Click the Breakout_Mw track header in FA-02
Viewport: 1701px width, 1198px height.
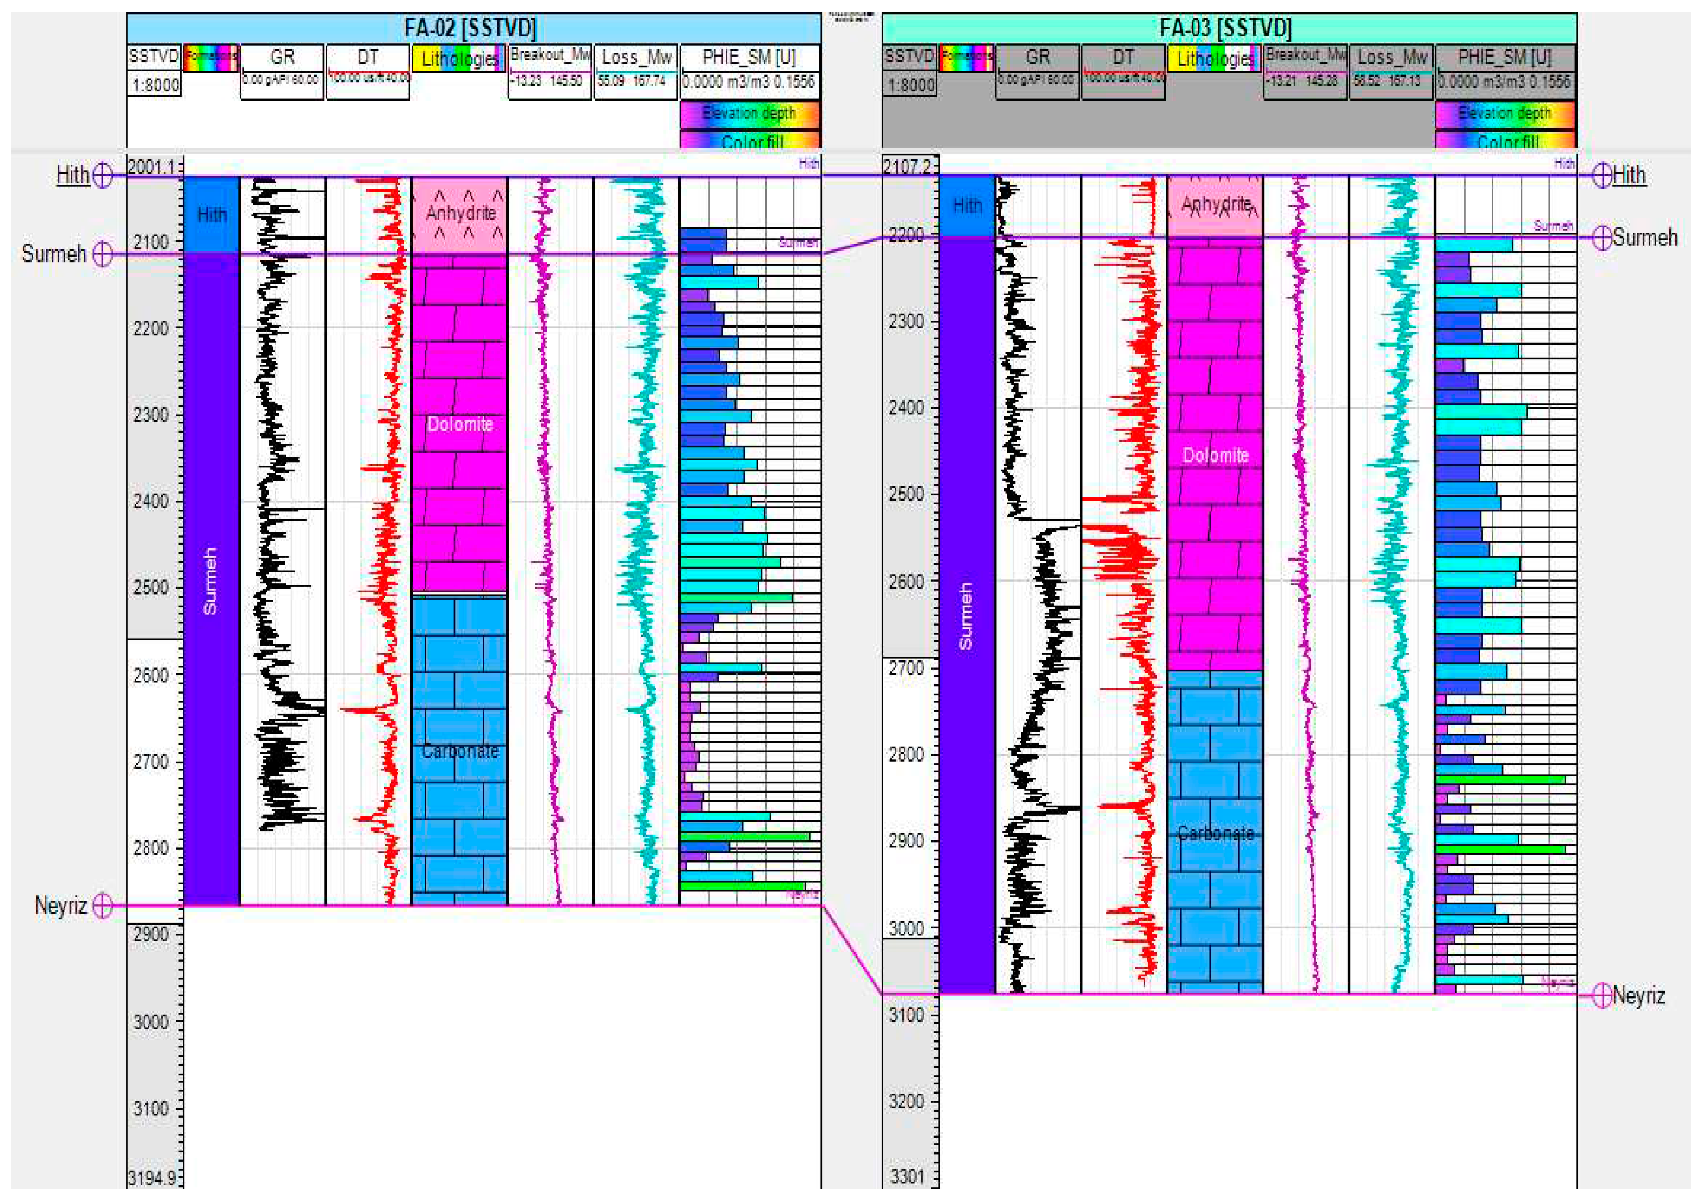click(550, 55)
